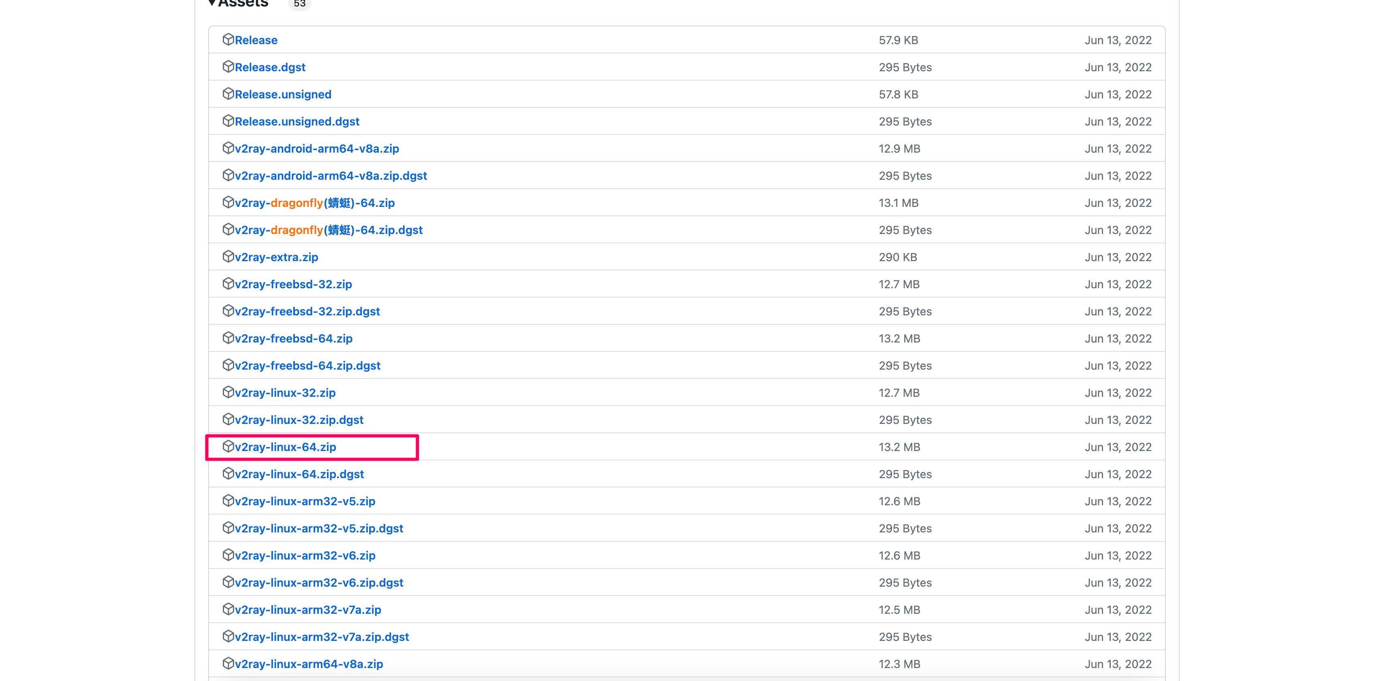Download Release.dgst
This screenshot has width=1387, height=681.
click(x=270, y=67)
